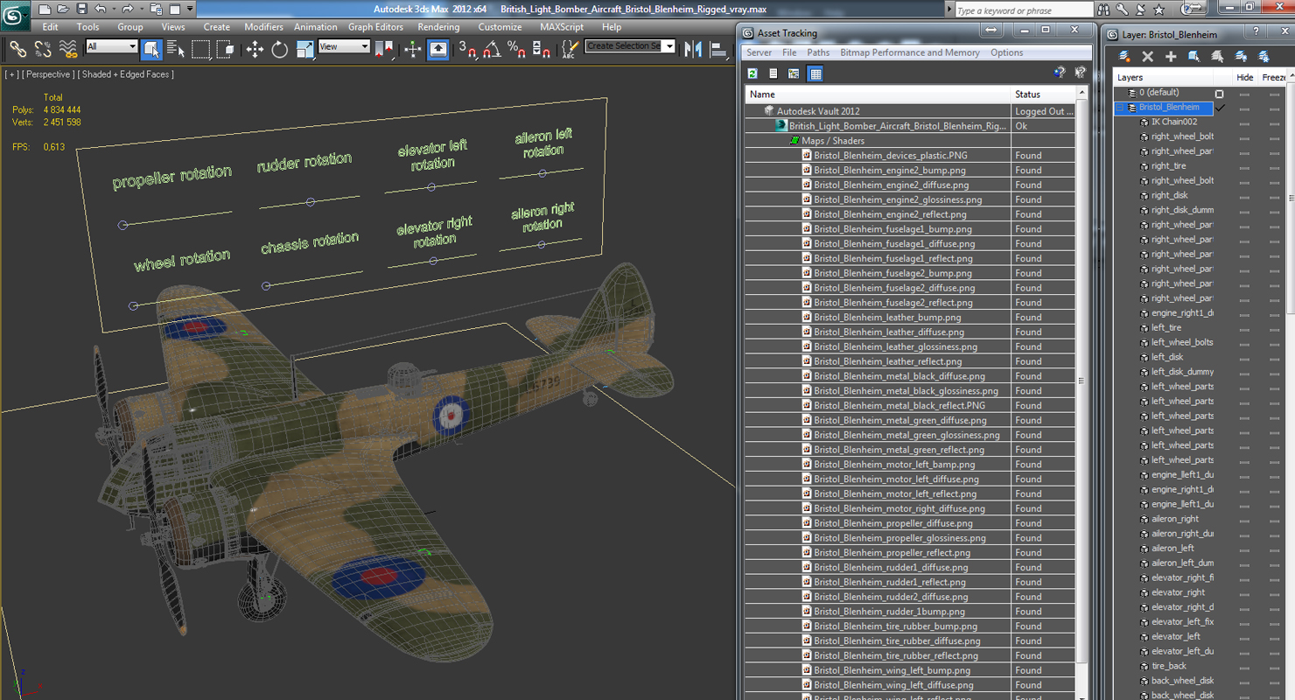Click the Save File icon in quick access toolbar
The image size is (1295, 700).
point(81,9)
